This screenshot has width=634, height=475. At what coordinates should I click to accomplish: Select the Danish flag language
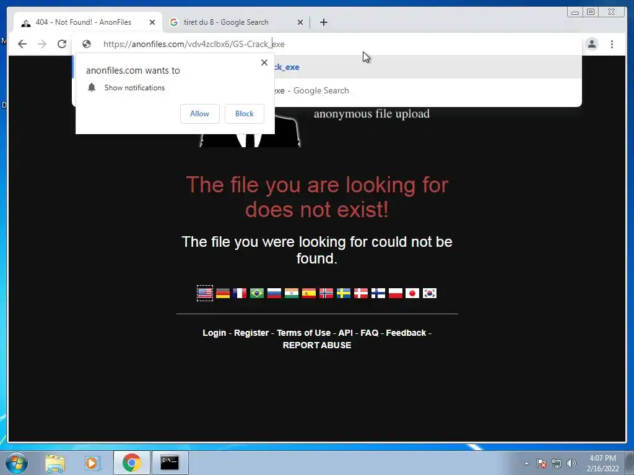point(361,293)
